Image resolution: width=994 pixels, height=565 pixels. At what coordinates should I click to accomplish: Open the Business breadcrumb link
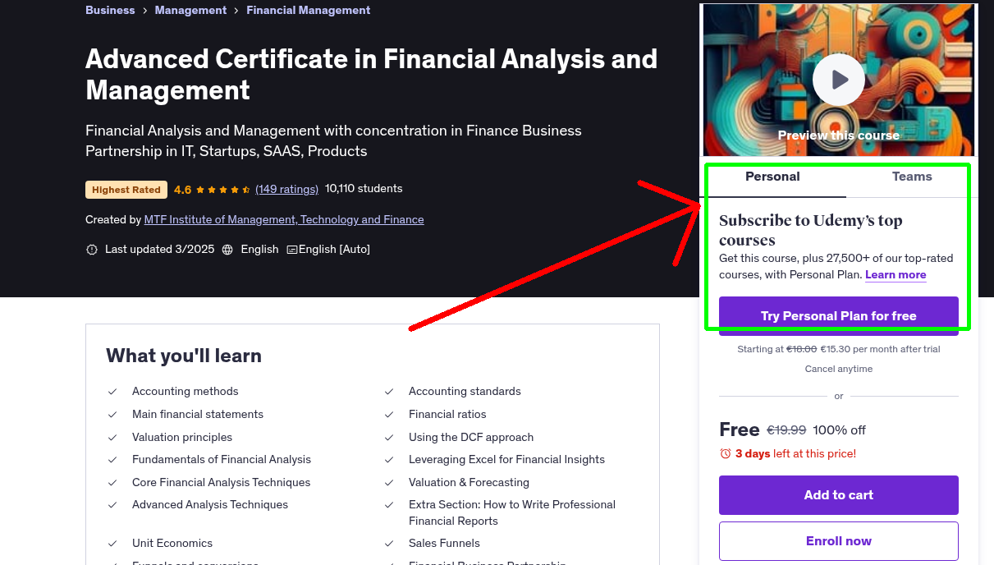[x=110, y=10]
